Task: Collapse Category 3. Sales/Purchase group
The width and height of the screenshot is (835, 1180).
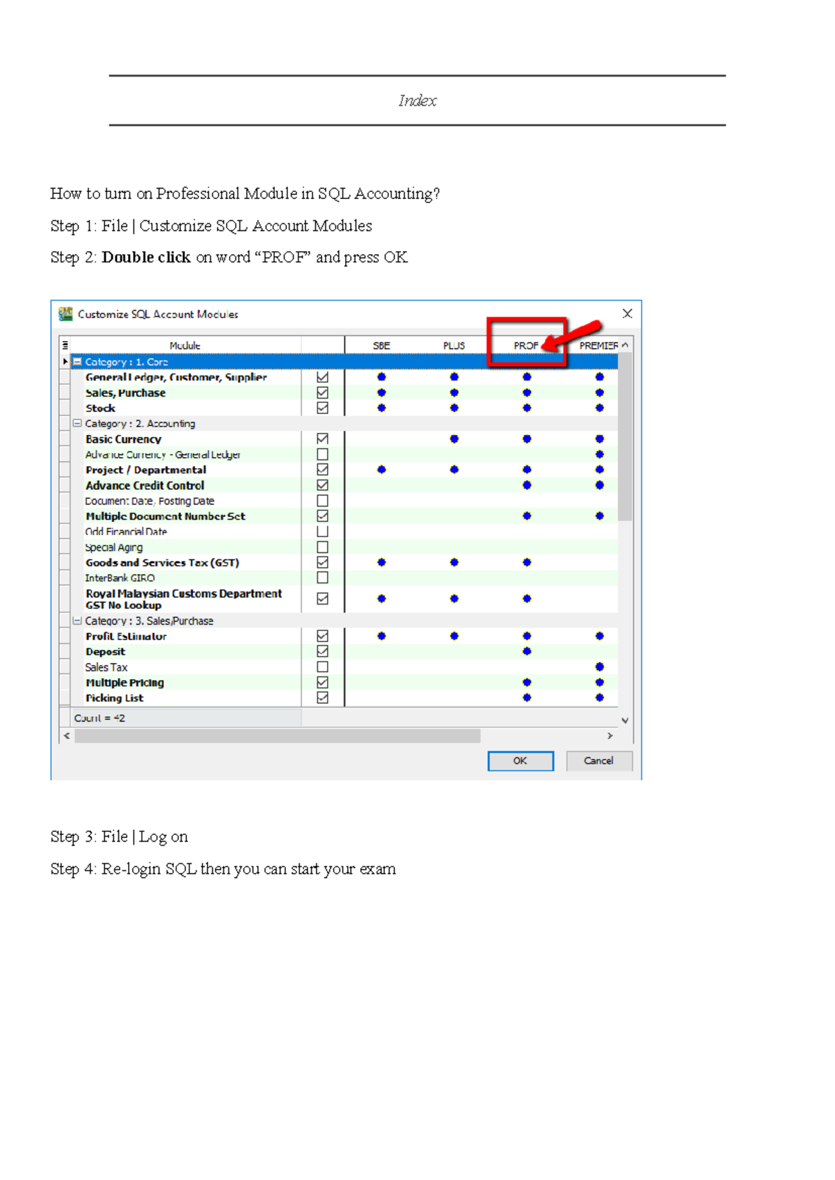Action: pos(77,621)
